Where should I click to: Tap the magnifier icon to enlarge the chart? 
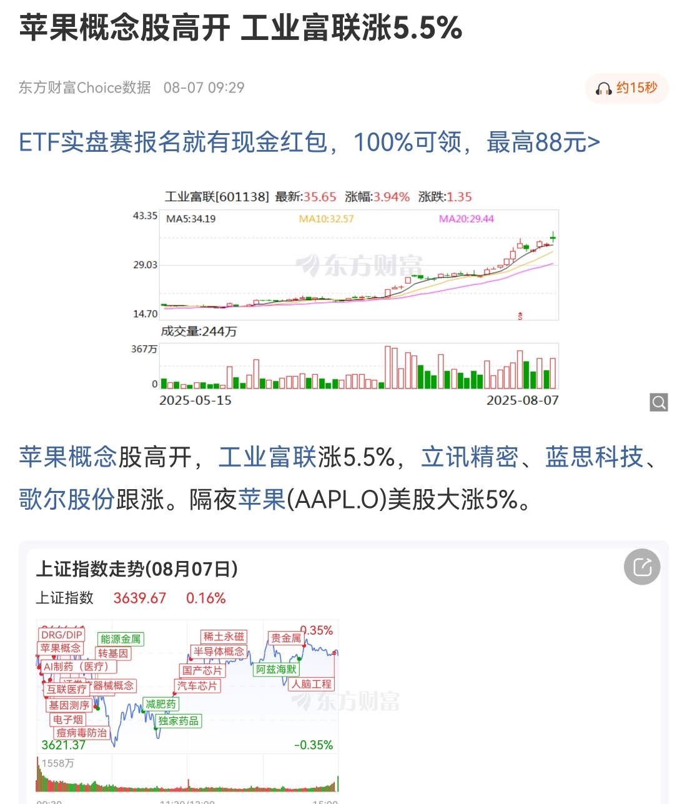point(659,402)
